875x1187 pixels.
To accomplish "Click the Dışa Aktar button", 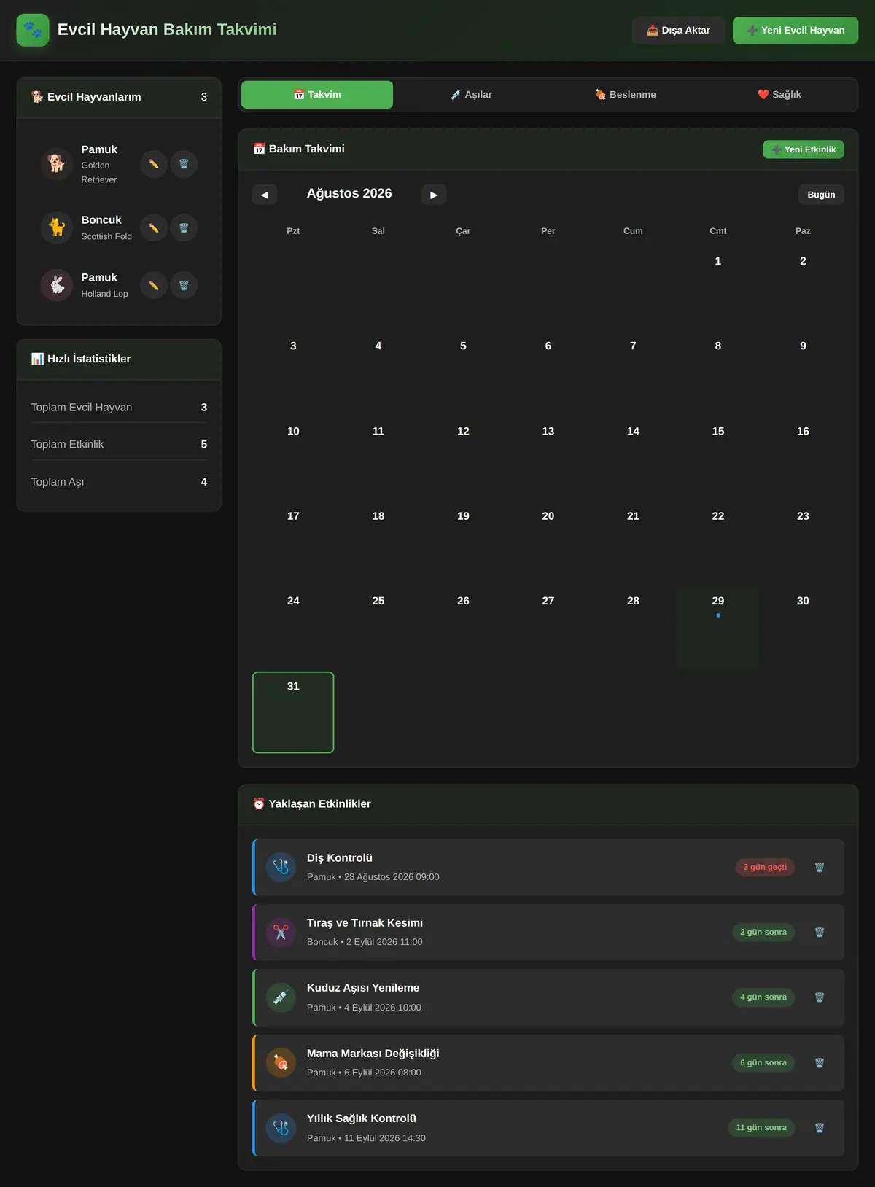I will click(x=679, y=30).
